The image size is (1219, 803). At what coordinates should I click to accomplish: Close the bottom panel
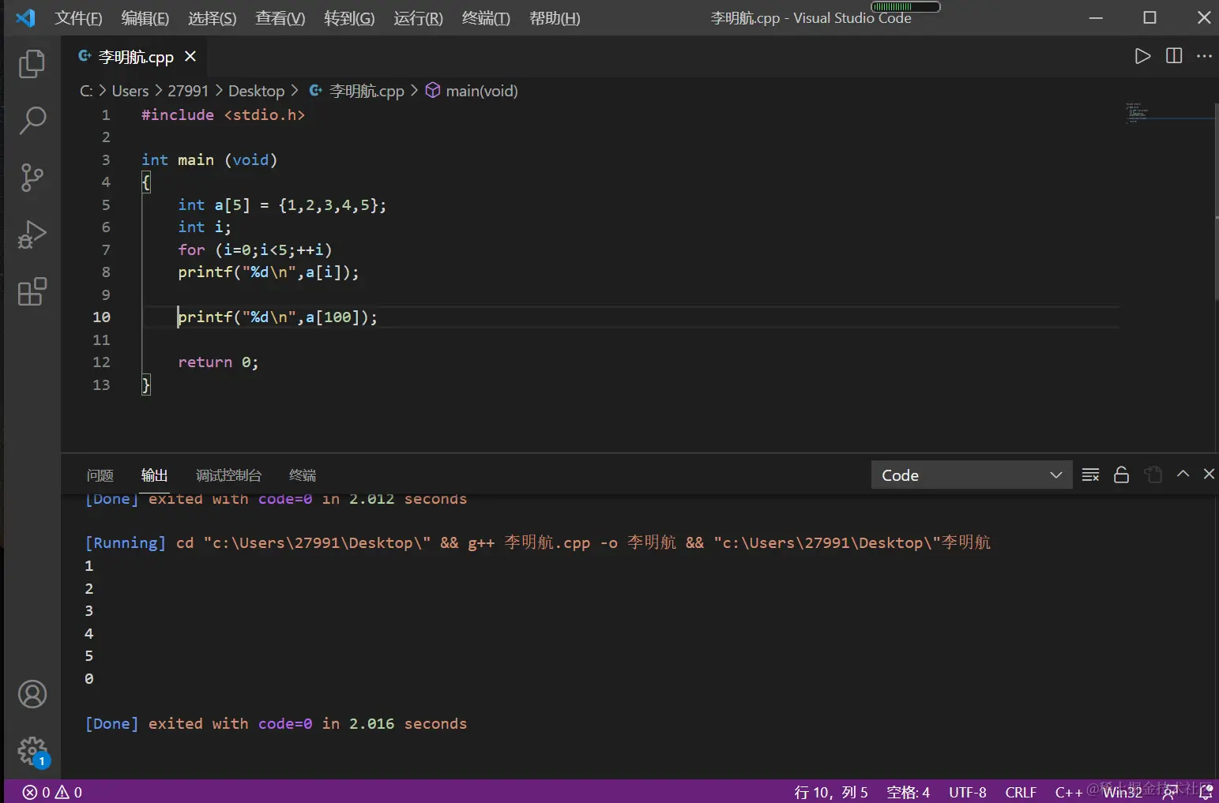click(1209, 474)
